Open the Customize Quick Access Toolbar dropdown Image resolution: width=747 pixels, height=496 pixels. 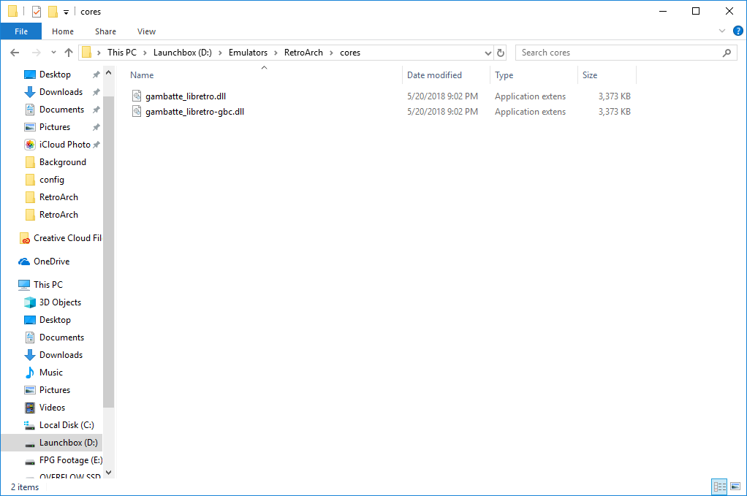[66, 12]
